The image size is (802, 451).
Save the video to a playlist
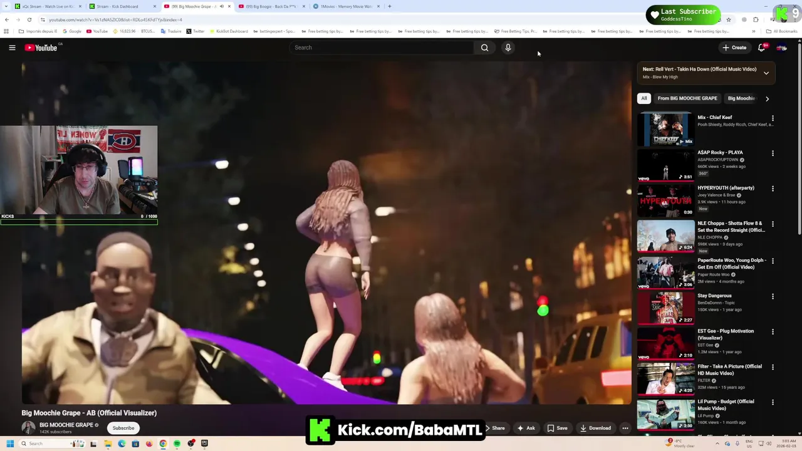[557, 428]
